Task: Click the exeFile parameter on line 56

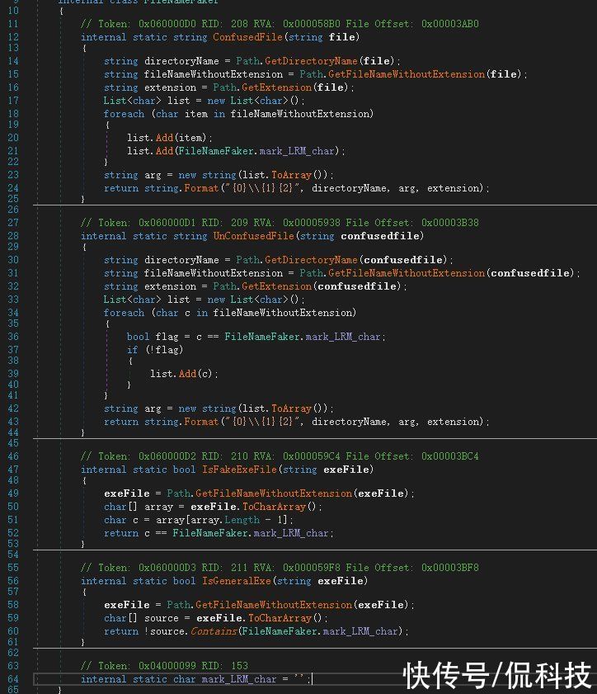Action: point(341,581)
